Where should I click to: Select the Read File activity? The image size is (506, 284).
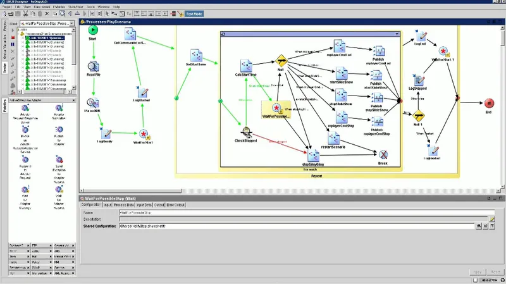pyautogui.click(x=94, y=66)
